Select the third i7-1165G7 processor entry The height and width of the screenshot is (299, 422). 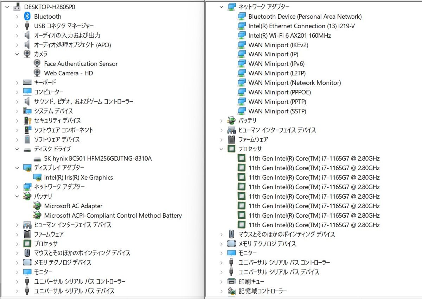coord(314,177)
